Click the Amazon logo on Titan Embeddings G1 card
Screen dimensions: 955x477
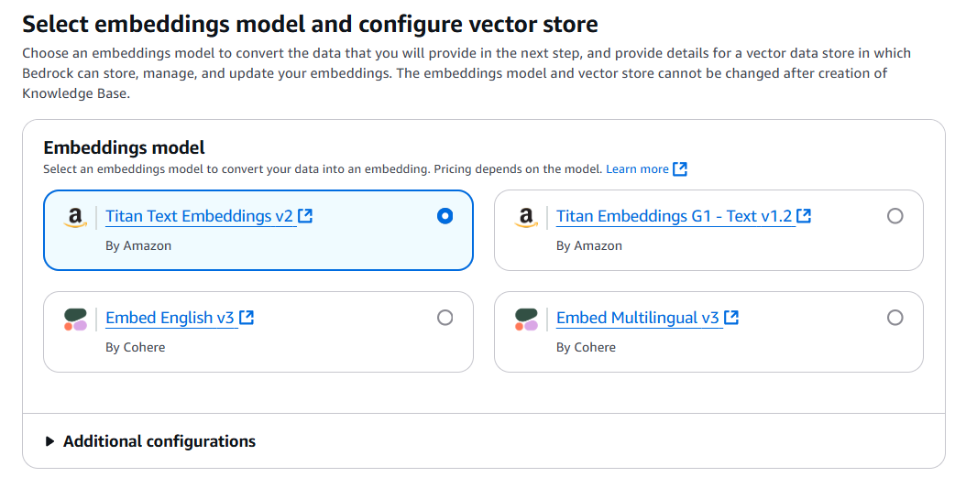pos(525,218)
